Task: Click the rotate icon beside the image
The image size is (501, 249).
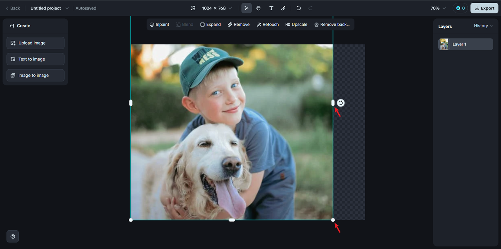Action: pyautogui.click(x=341, y=103)
